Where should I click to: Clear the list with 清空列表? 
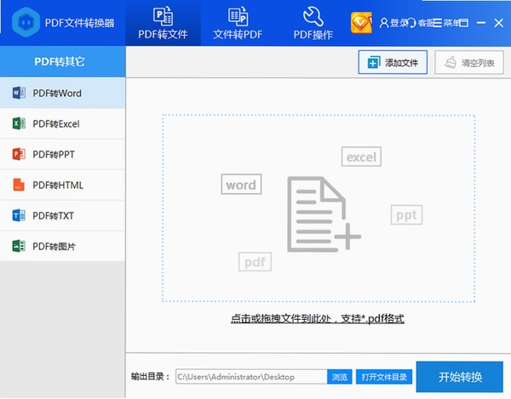tap(469, 62)
